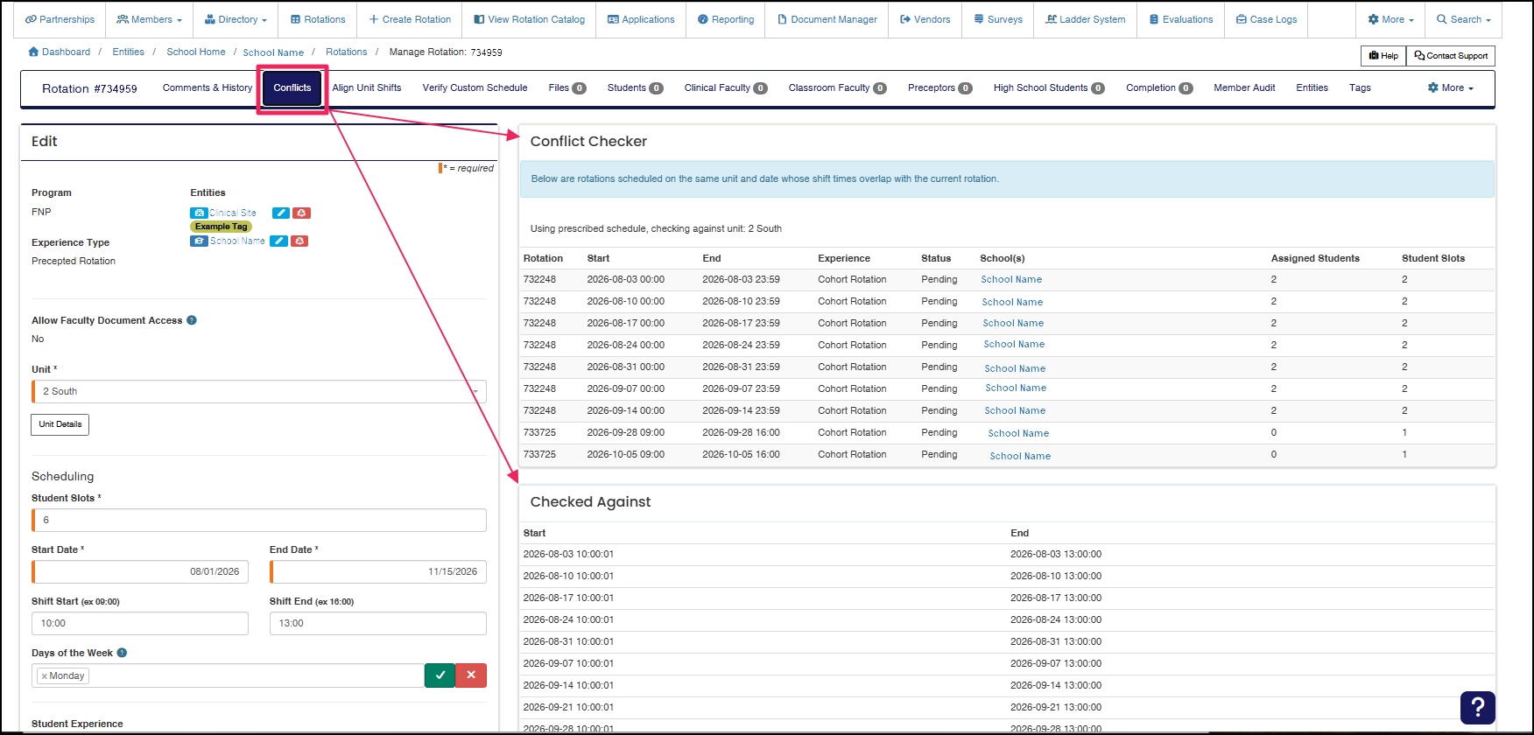Click Dashboard home breadcrumb
Image resolution: width=1534 pixels, height=735 pixels.
60,52
